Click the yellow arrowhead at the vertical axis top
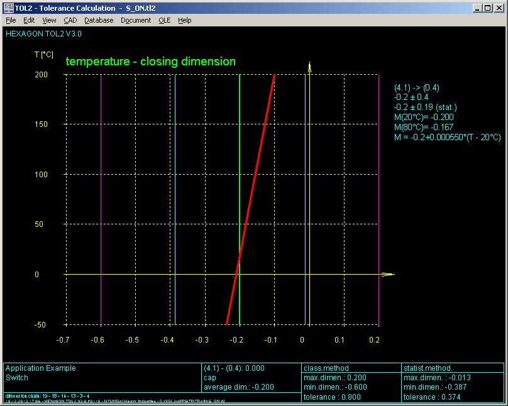This screenshot has width=508, height=406. click(309, 67)
